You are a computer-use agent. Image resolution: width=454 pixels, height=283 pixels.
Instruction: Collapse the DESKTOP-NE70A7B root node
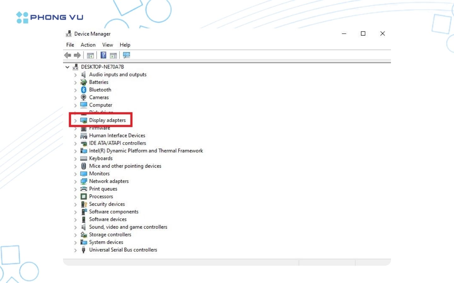click(x=67, y=67)
